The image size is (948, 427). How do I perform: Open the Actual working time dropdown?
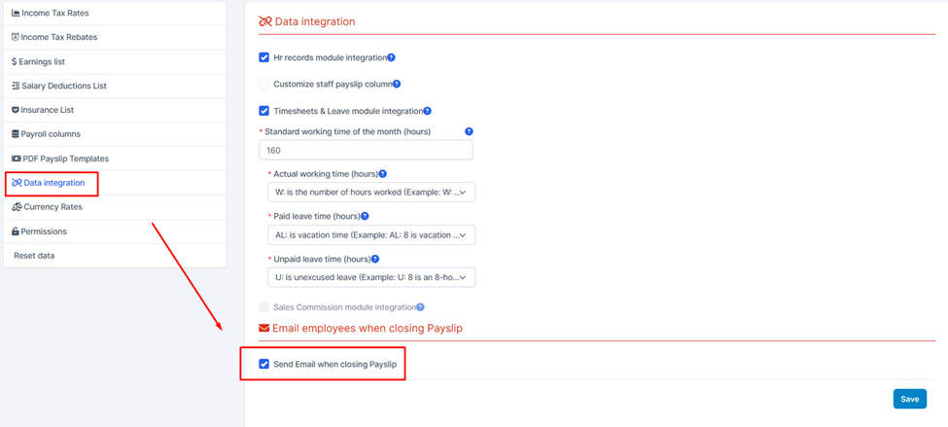coord(371,193)
